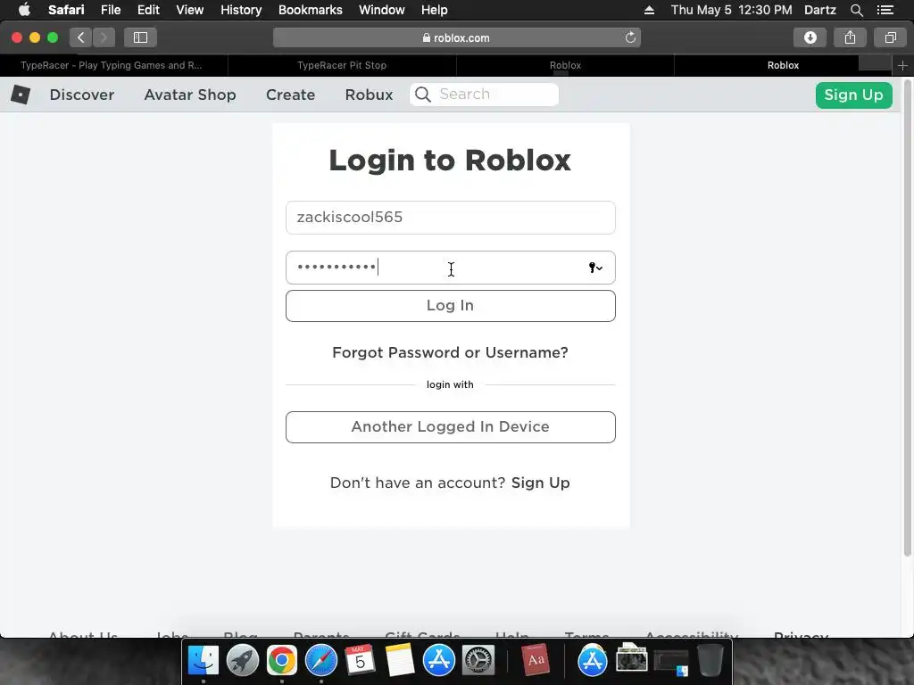Switch to TypeRacer Pit Stop tab
This screenshot has width=914, height=685.
342,65
